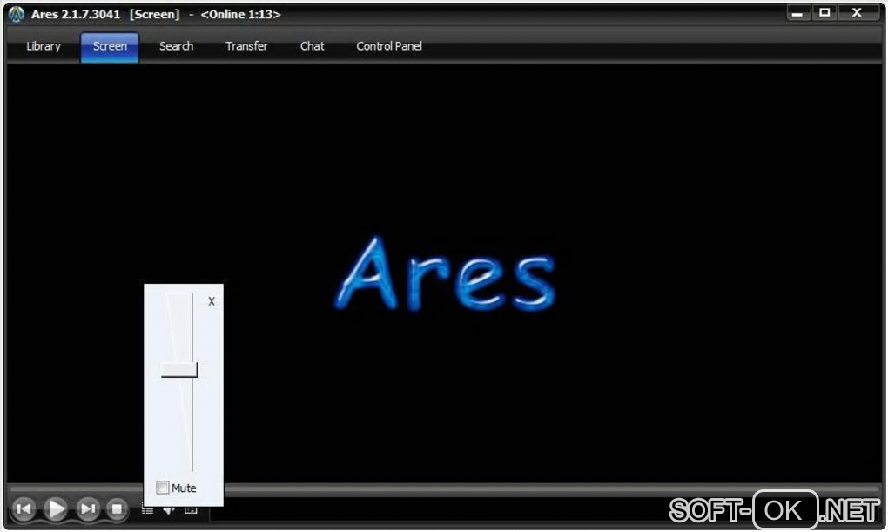Minimize the Ares window
Screen dimensions: 888x532
[797, 13]
